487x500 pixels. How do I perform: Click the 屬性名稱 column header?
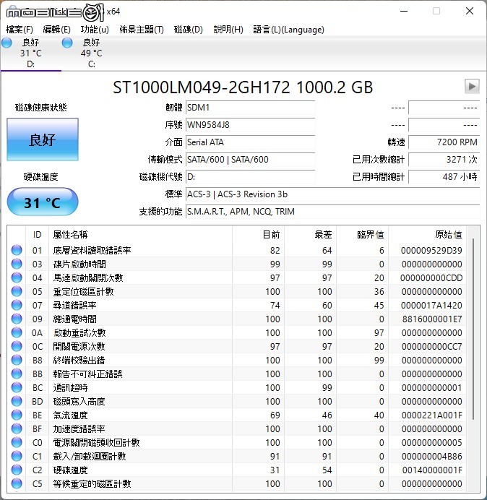pos(140,235)
